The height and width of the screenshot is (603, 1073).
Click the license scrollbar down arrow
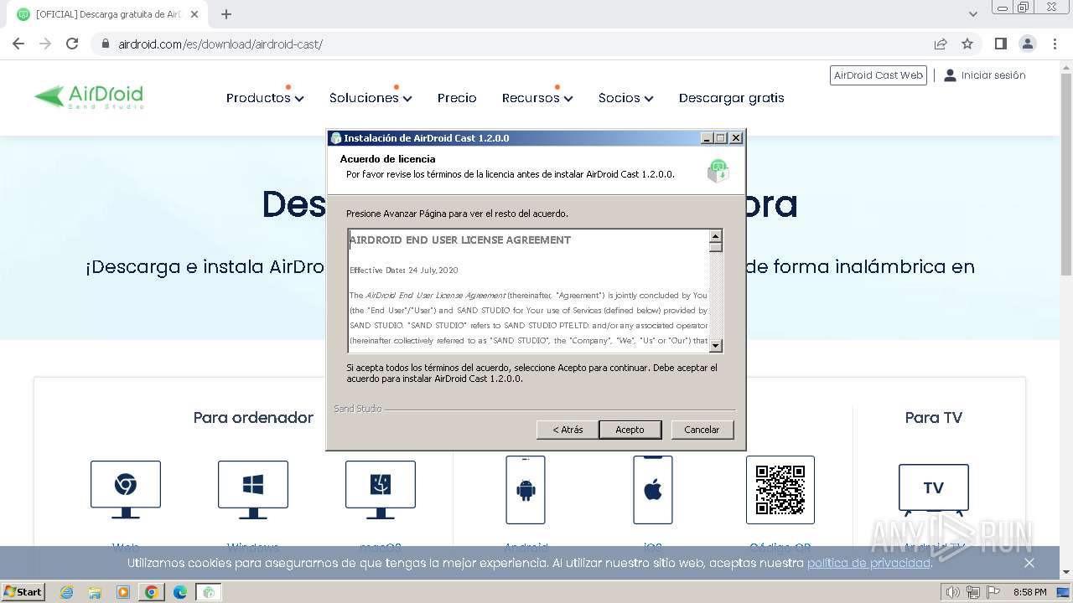(716, 346)
